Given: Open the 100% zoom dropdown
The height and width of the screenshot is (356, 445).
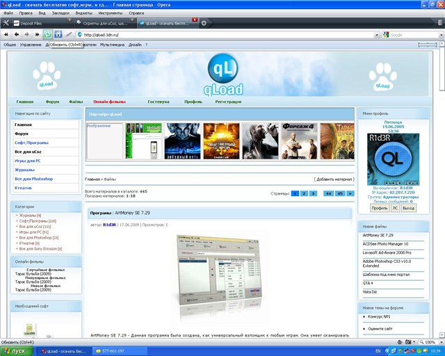Looking at the screenshot, I should click(x=442, y=342).
